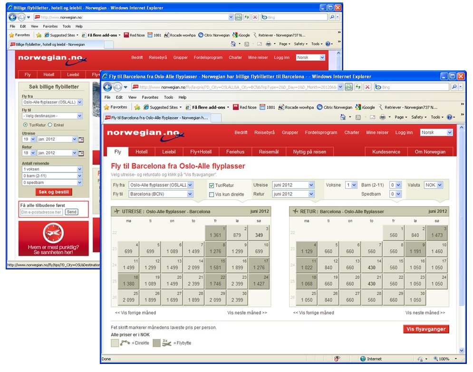
Task: Toggle the Tur/Retur checkbox in front window
Action: pyautogui.click(x=212, y=185)
